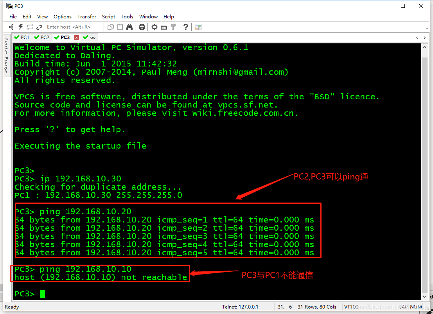
Task: Click 'Telnet: 127.0.0.1' in status bar
Action: pos(240,307)
